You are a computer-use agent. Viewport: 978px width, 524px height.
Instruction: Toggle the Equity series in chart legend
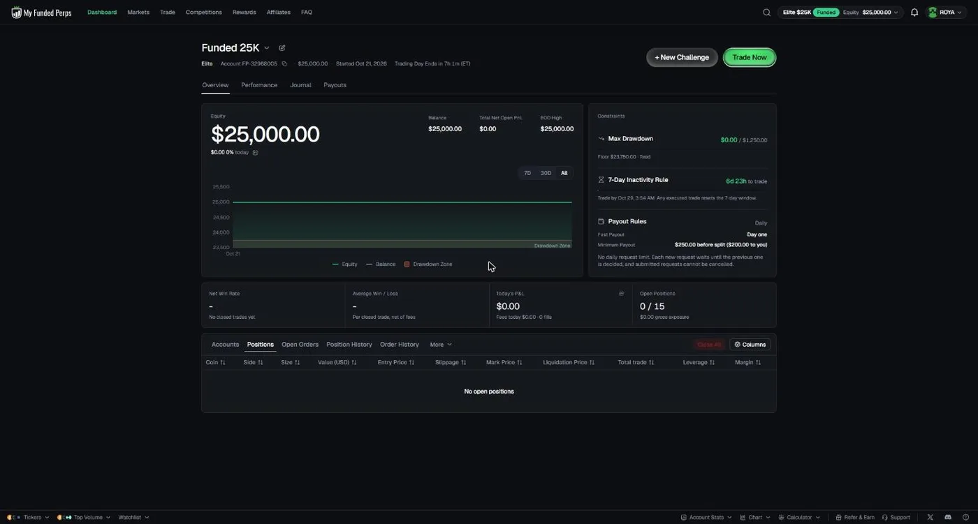[345, 264]
